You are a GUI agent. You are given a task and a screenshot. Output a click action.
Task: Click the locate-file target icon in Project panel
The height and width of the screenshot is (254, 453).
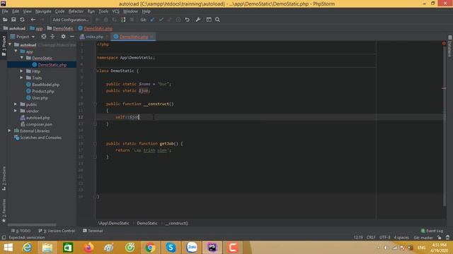[44, 37]
